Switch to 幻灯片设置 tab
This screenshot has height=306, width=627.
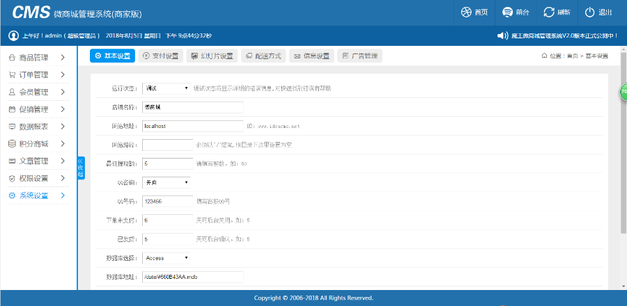point(212,56)
